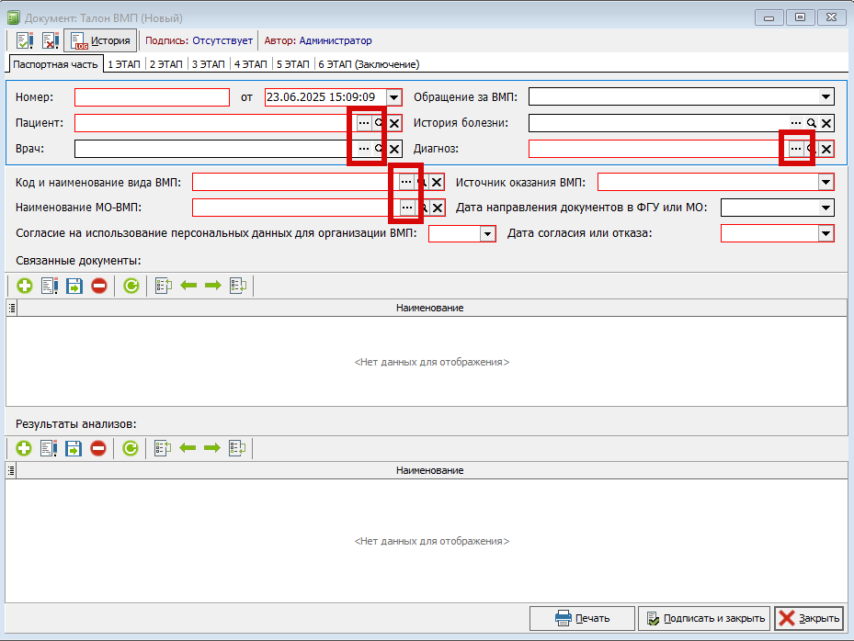Click the remove signature icon in top toolbar
The width and height of the screenshot is (854, 641).
[51, 40]
